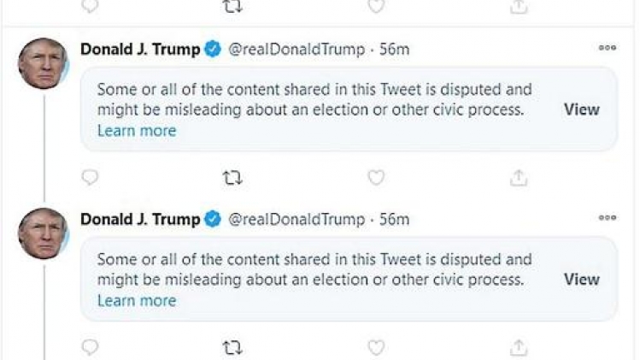Like the bottom Donald J. Trump tweet
The image size is (640, 360).
(375, 347)
